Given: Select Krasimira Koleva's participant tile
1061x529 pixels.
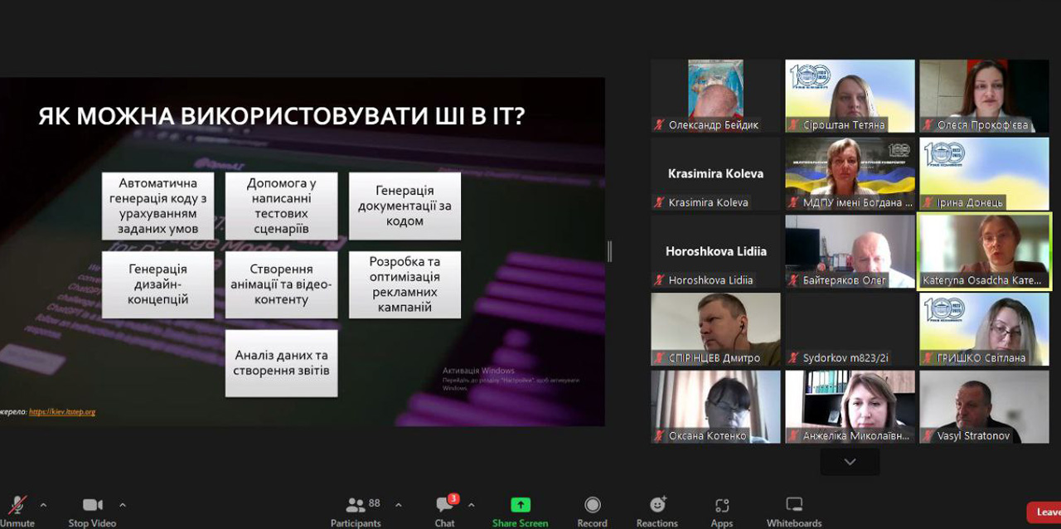Looking at the screenshot, I should click(x=715, y=173).
